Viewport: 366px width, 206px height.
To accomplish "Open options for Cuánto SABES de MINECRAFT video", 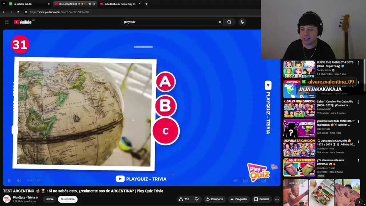I will (359, 122).
